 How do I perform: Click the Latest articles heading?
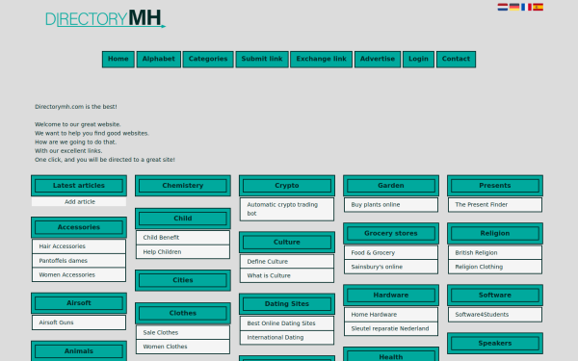coord(79,186)
